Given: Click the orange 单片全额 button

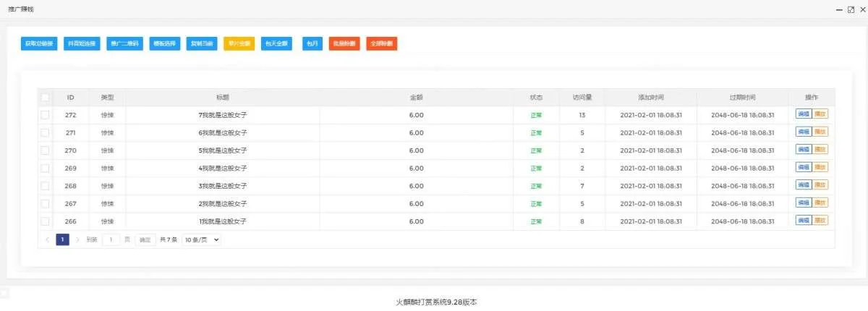Looking at the screenshot, I should tap(239, 43).
